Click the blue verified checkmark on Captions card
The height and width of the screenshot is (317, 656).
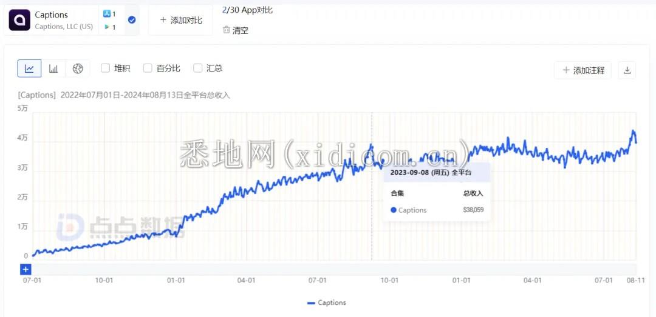[x=132, y=19]
